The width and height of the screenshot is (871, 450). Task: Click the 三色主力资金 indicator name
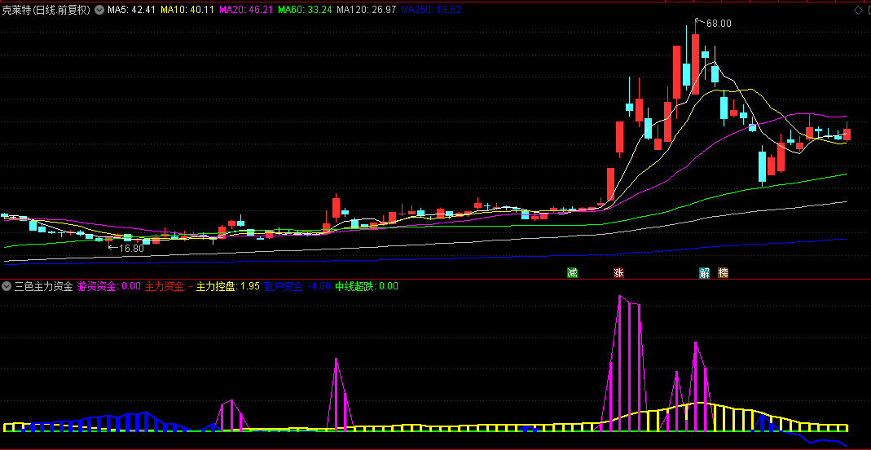[44, 287]
